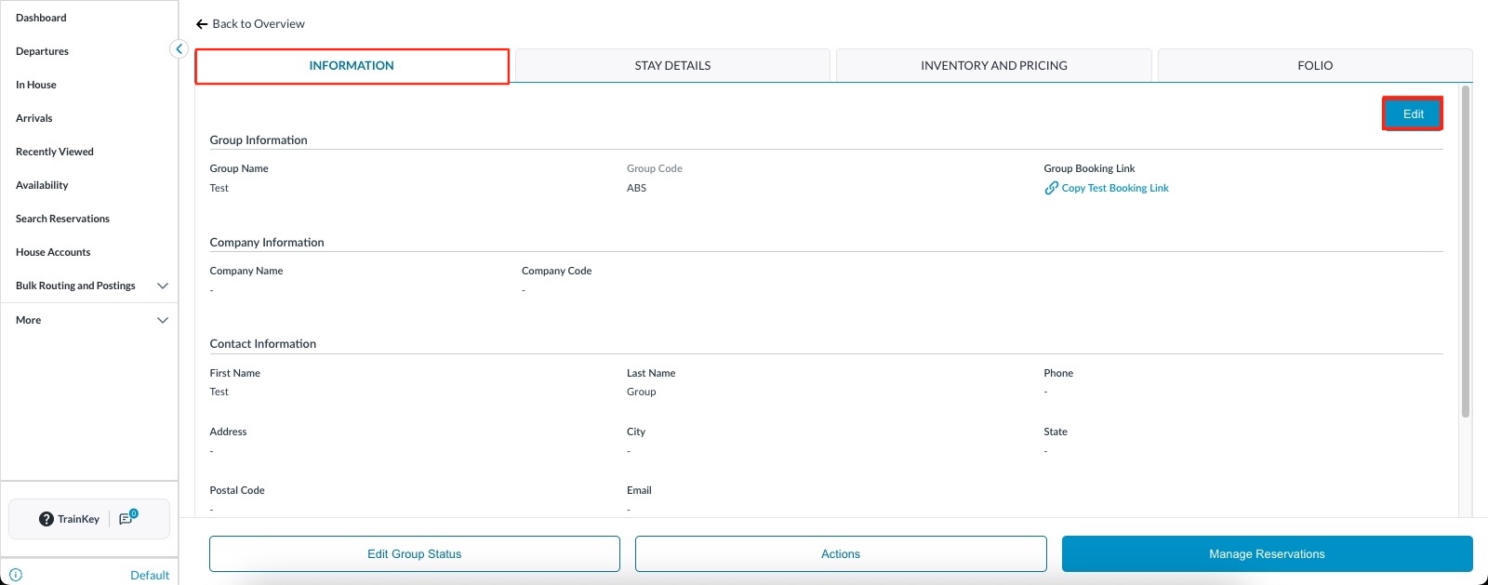The image size is (1488, 585).
Task: Switch to the Stay Details tab
Action: [x=672, y=66]
